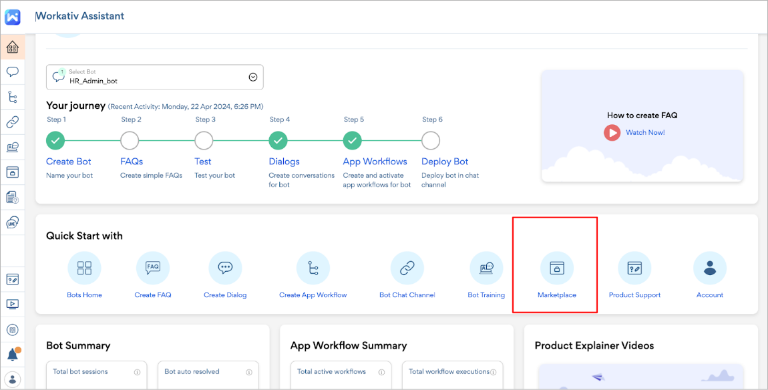Click the Create FAQ quick start icon

click(153, 268)
